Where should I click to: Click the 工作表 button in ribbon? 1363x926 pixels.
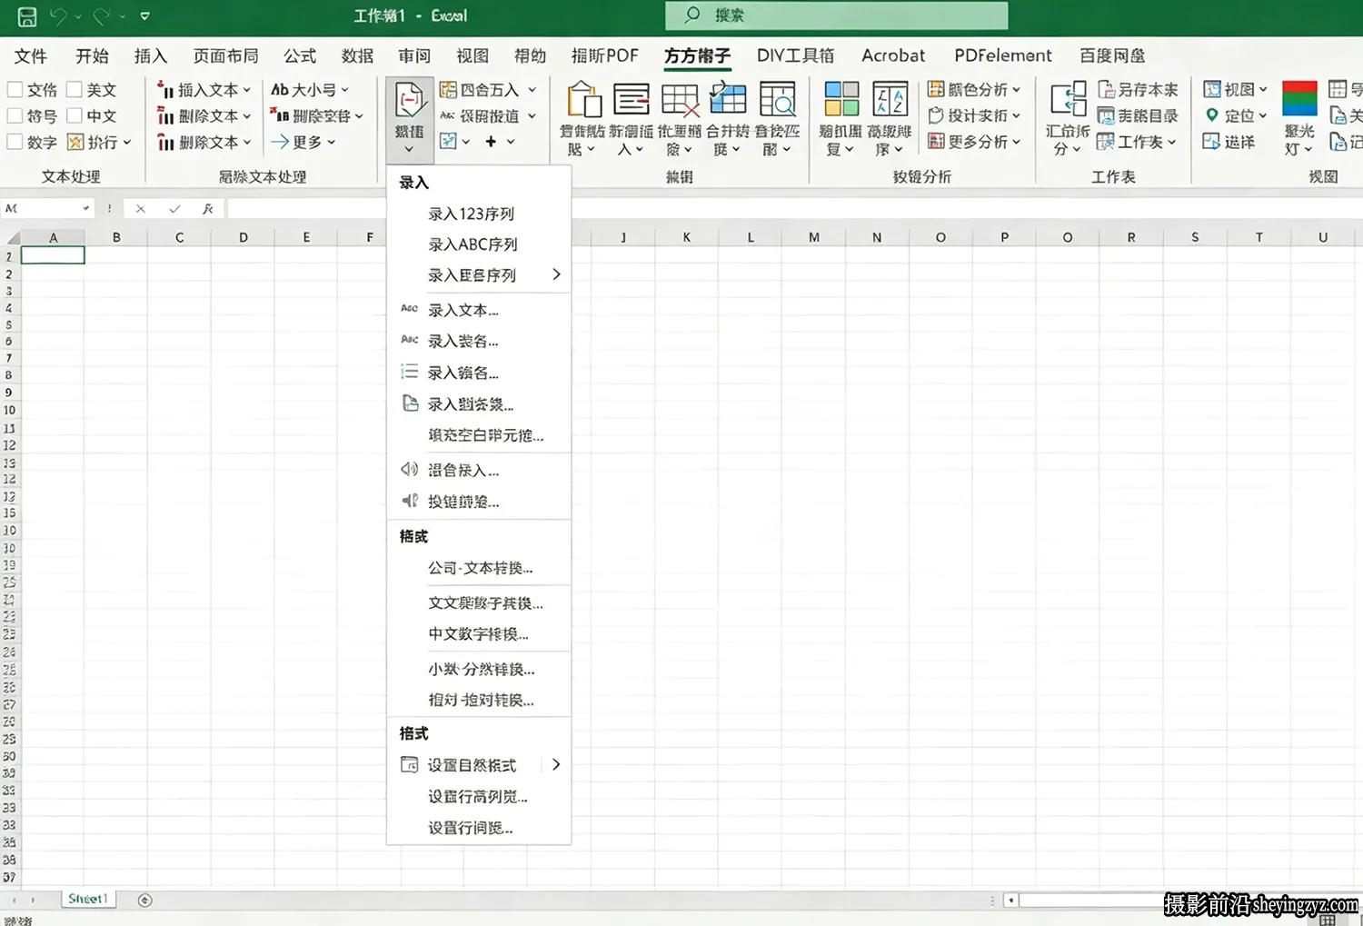[1137, 142]
